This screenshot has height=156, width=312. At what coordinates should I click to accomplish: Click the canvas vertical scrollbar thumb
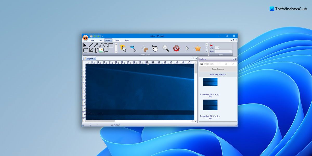(x=196, y=69)
